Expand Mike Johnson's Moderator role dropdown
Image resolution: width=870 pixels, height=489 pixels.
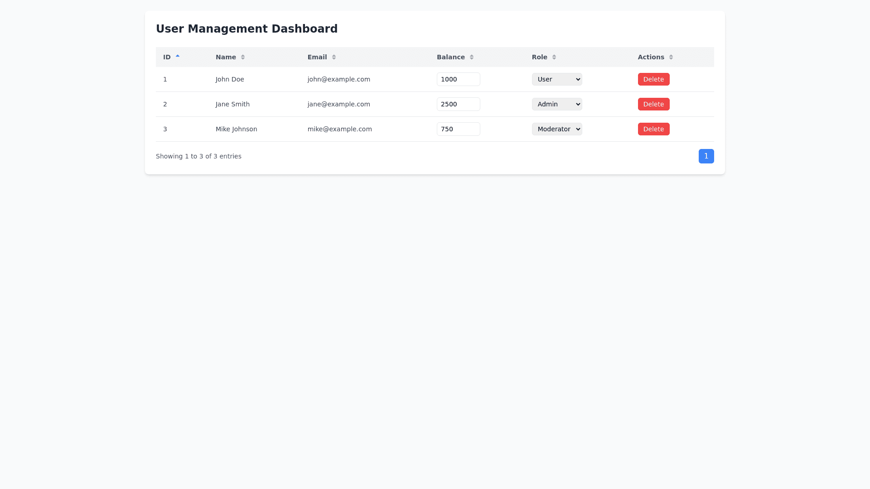pos(557,129)
